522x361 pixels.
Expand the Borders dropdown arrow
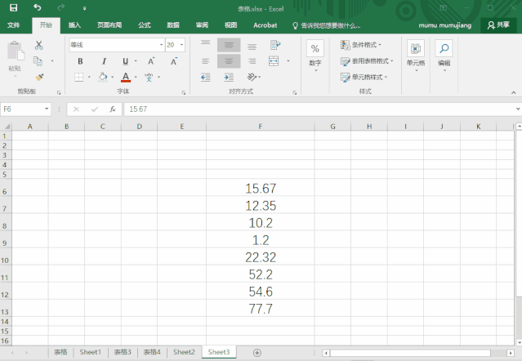point(89,78)
